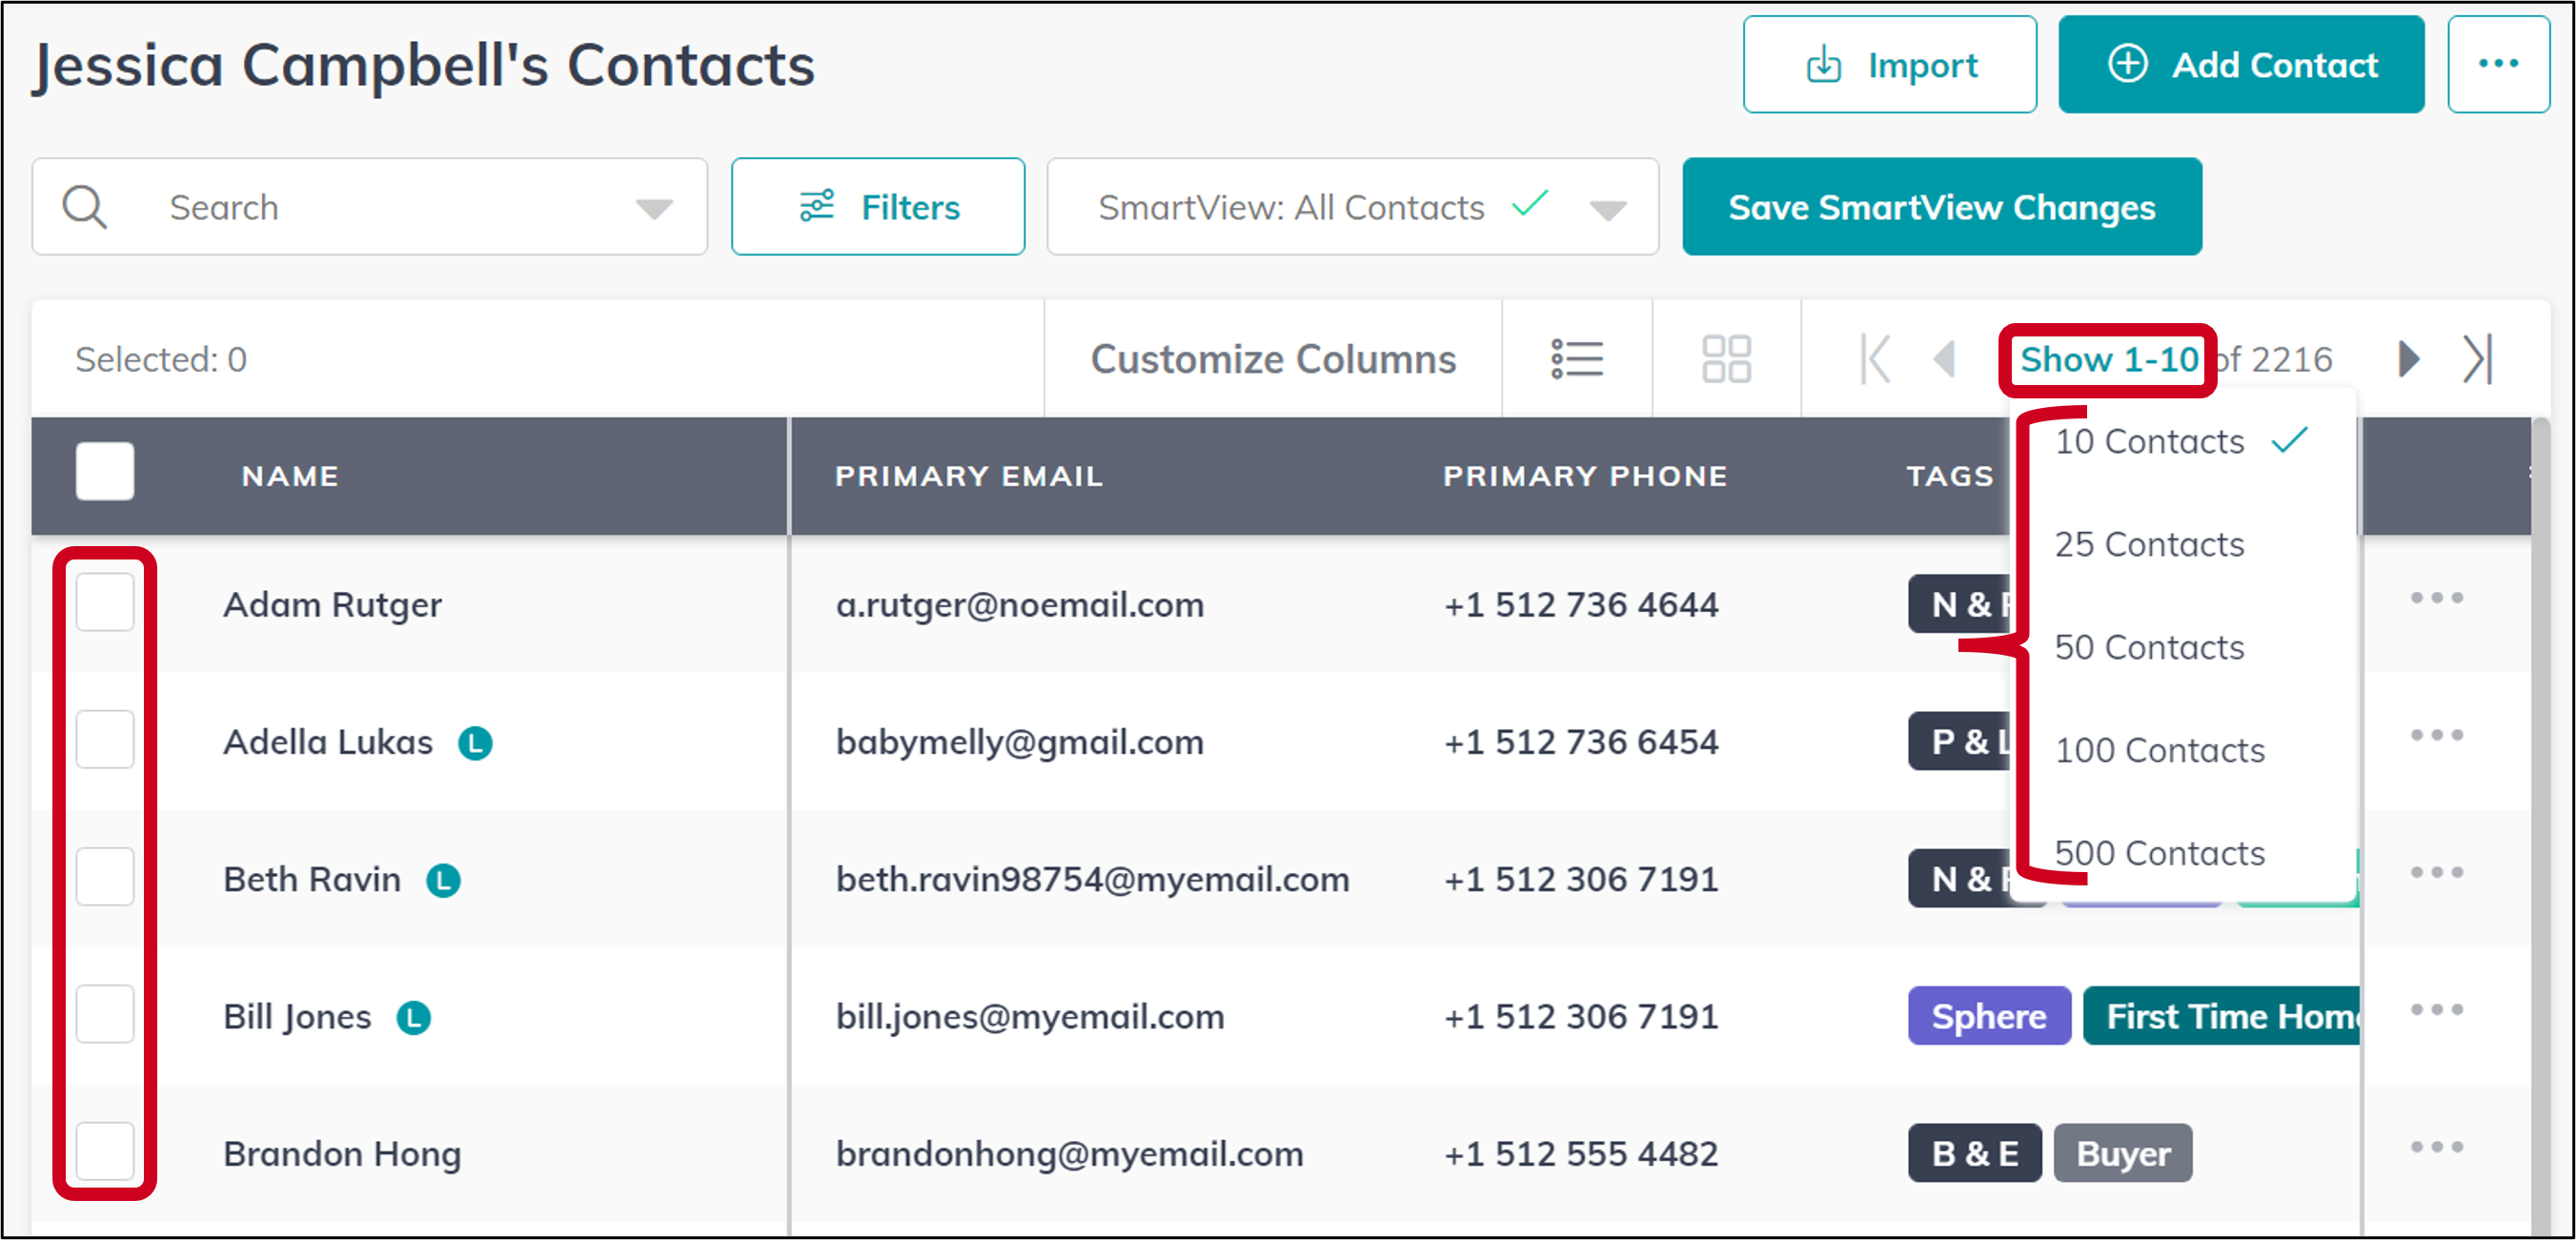Open more options for Adam Rutger row

[2436, 599]
